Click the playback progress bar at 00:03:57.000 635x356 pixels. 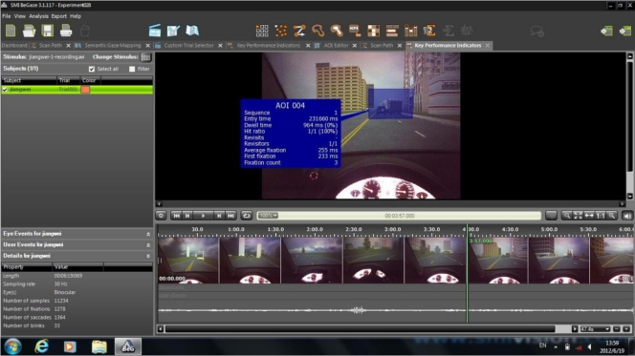[400, 216]
